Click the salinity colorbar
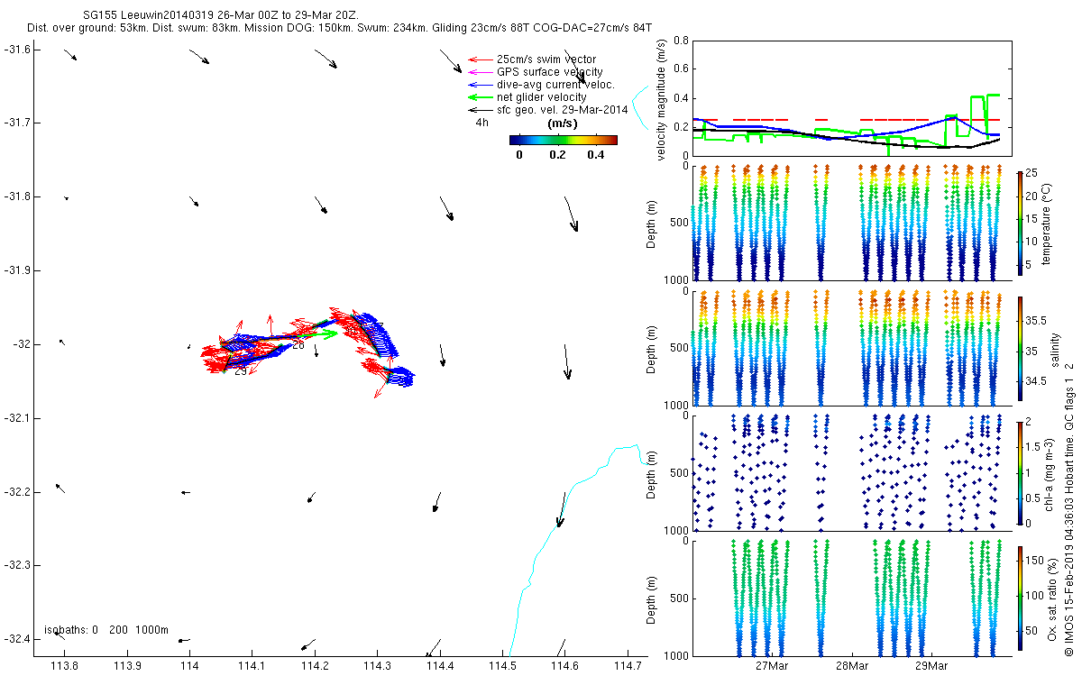 tap(1020, 350)
